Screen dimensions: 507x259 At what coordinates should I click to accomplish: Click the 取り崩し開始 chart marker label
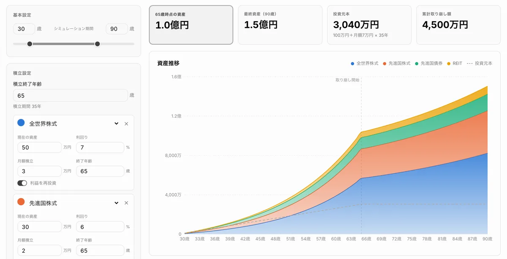347,80
